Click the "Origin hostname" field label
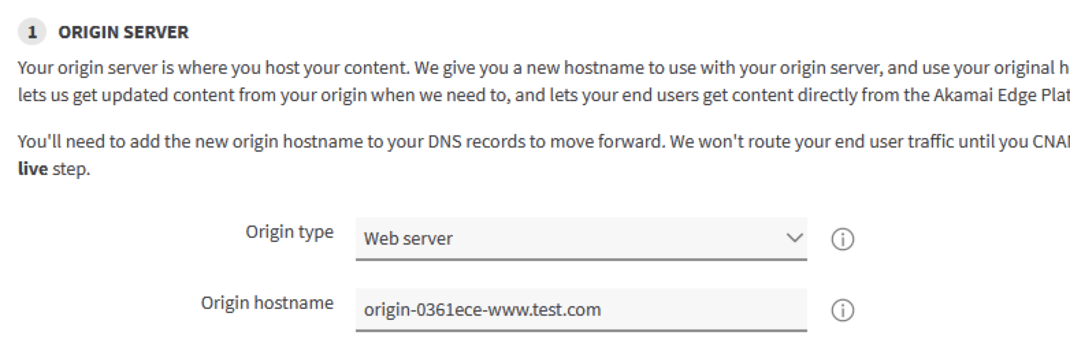This screenshot has width=1070, height=354. click(267, 303)
